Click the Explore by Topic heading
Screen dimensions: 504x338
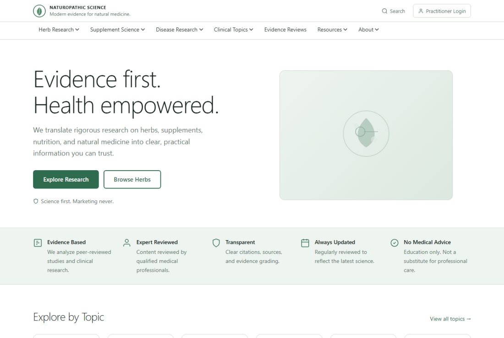pyautogui.click(x=68, y=317)
